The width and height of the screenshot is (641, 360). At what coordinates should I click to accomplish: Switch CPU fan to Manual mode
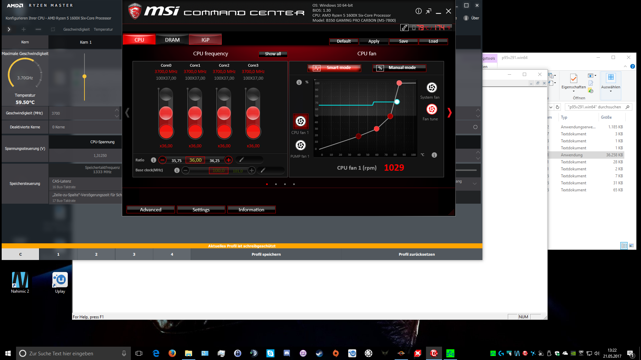(399, 68)
